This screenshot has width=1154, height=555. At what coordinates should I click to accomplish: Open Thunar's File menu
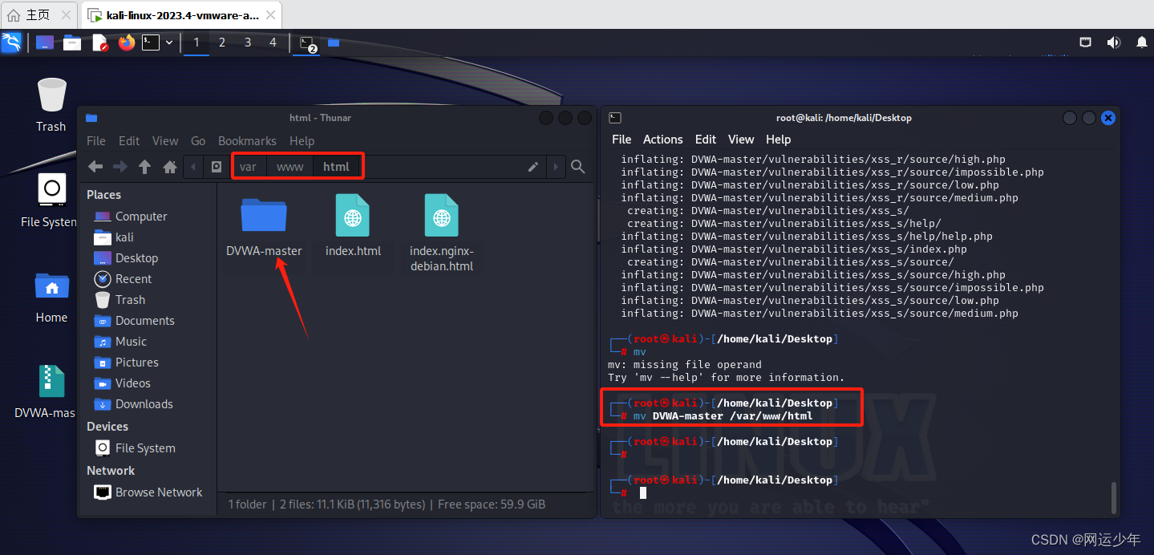point(96,140)
